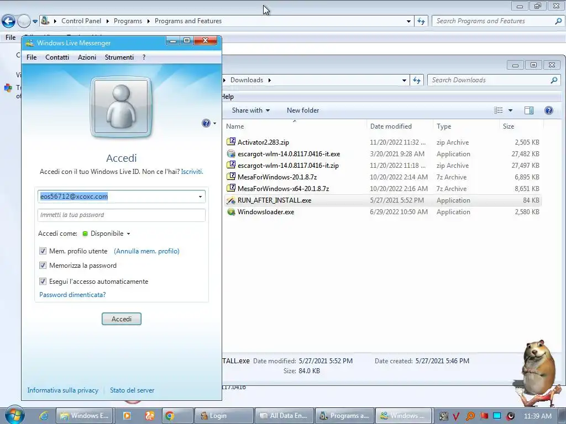Expand the Share with dropdown
Screen dimensions: 566x424
click(x=268, y=110)
